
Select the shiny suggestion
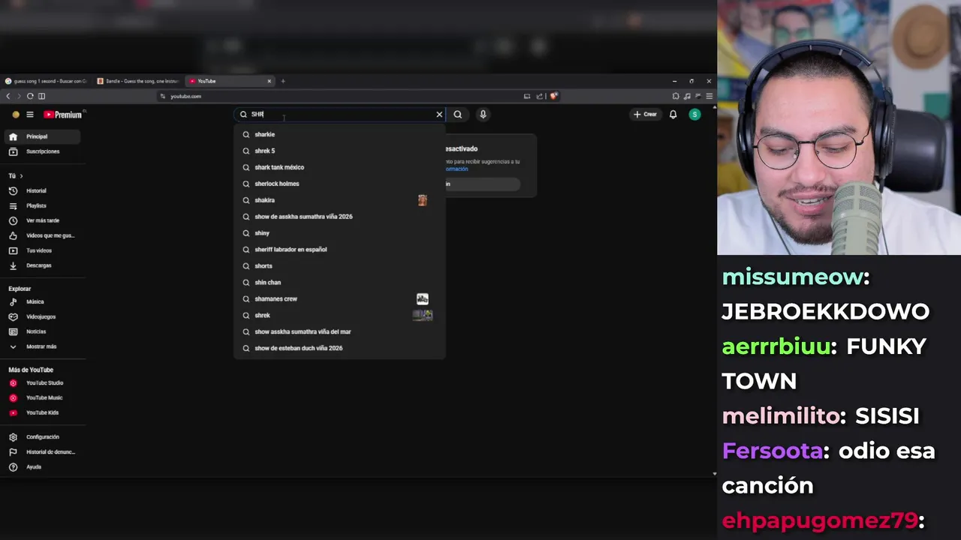click(339, 233)
